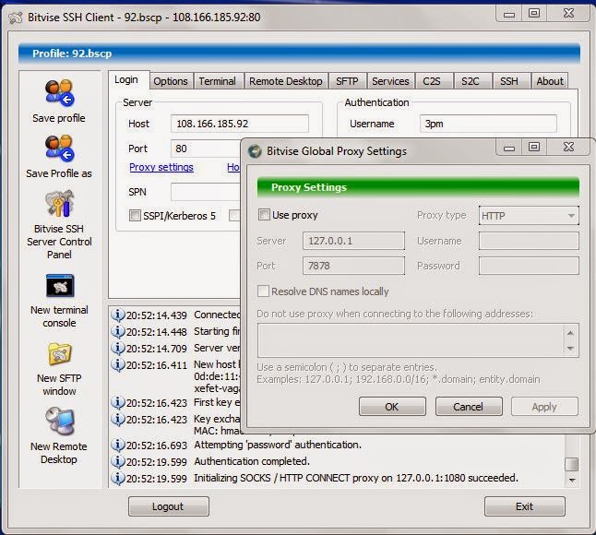The image size is (596, 535).
Task: Open the Services tab
Action: 390,81
